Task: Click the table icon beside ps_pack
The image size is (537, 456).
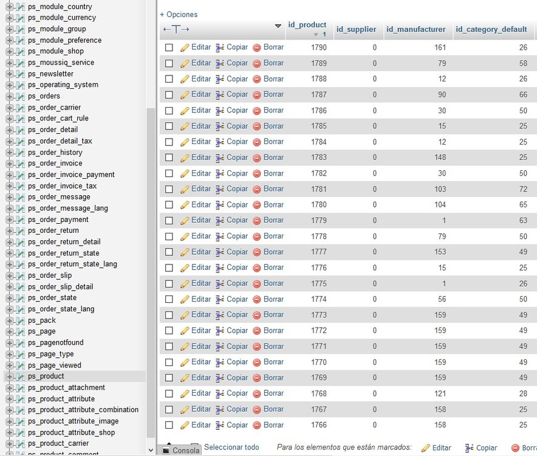Action: (x=20, y=321)
